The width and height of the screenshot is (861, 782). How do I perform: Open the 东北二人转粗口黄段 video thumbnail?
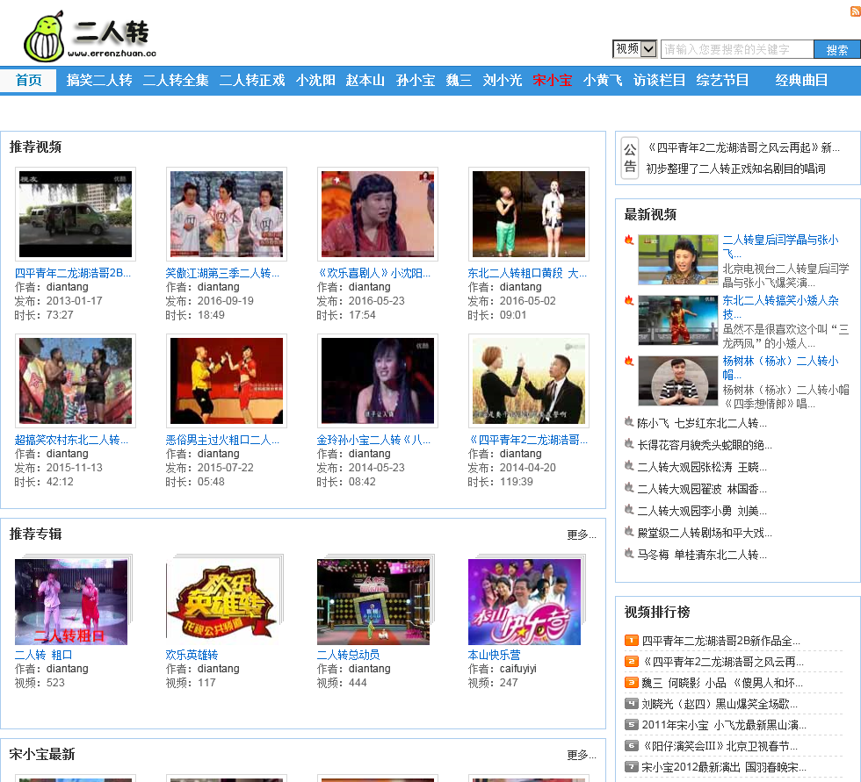pos(528,214)
